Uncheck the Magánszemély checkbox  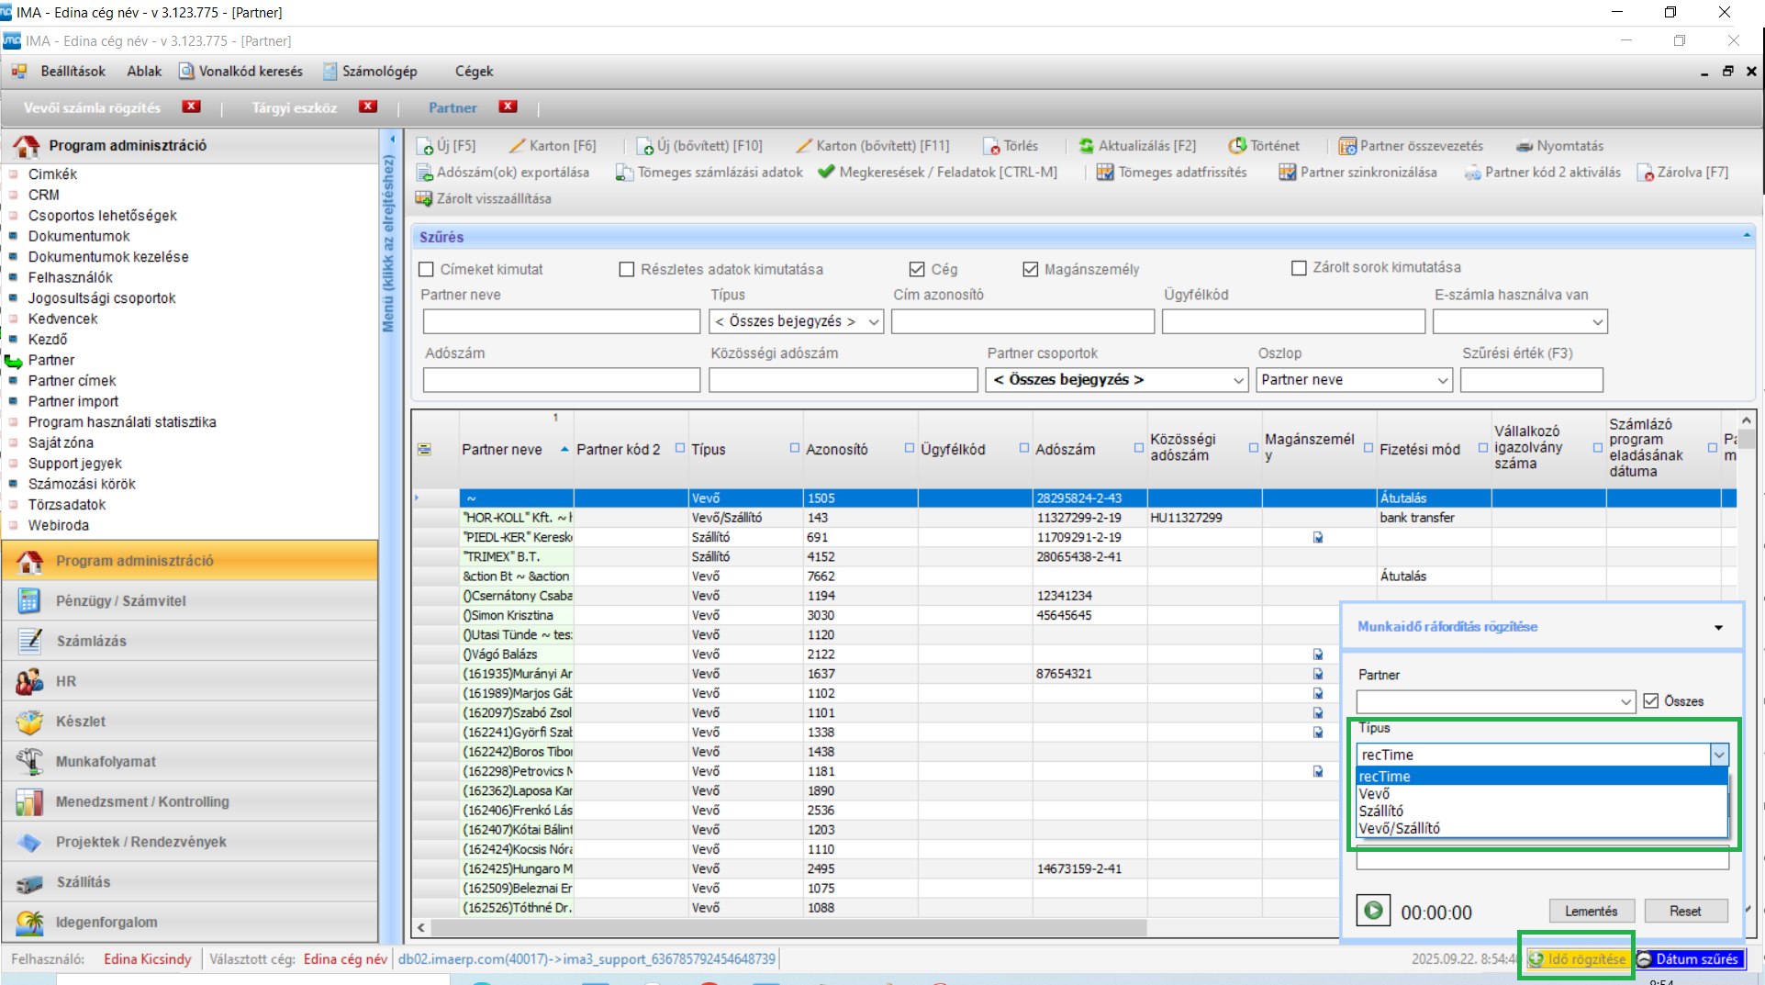1031,269
